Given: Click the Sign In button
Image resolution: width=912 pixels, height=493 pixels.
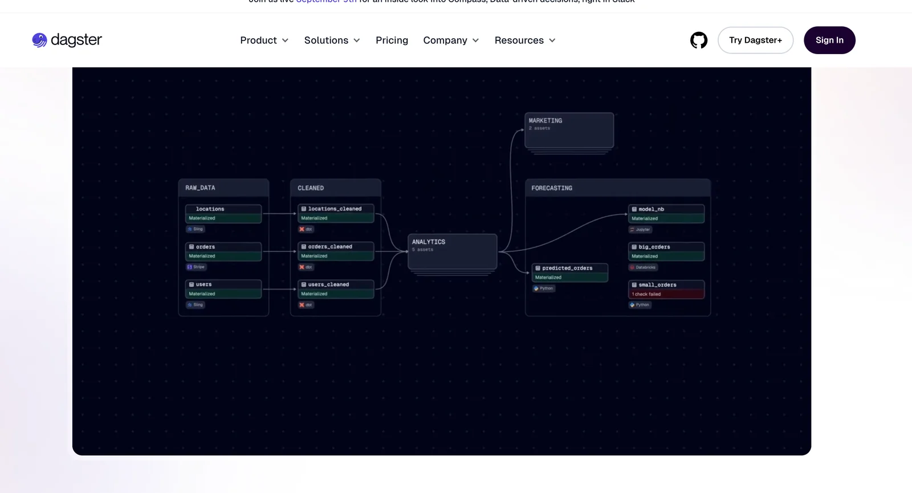Looking at the screenshot, I should [829, 40].
